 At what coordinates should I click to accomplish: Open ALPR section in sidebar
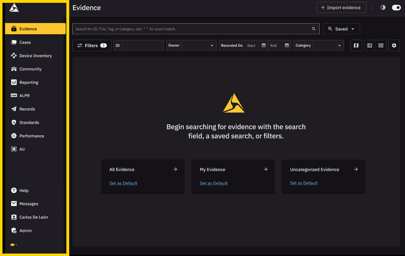click(x=24, y=96)
